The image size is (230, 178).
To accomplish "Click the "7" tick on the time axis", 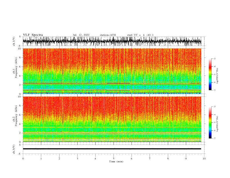I will point(150,159).
